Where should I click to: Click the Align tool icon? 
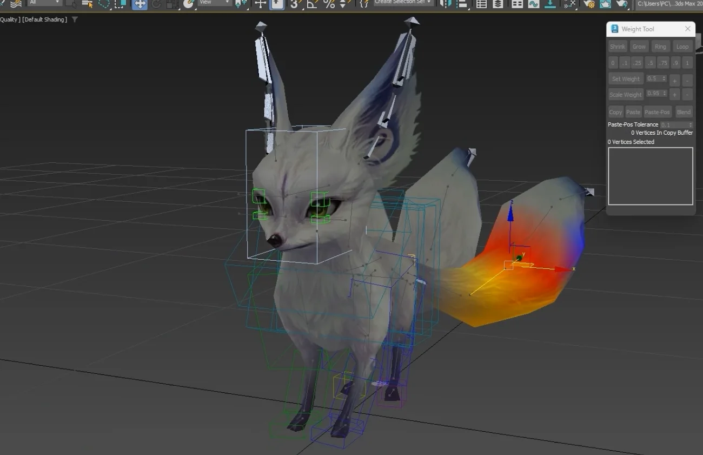[x=461, y=4]
